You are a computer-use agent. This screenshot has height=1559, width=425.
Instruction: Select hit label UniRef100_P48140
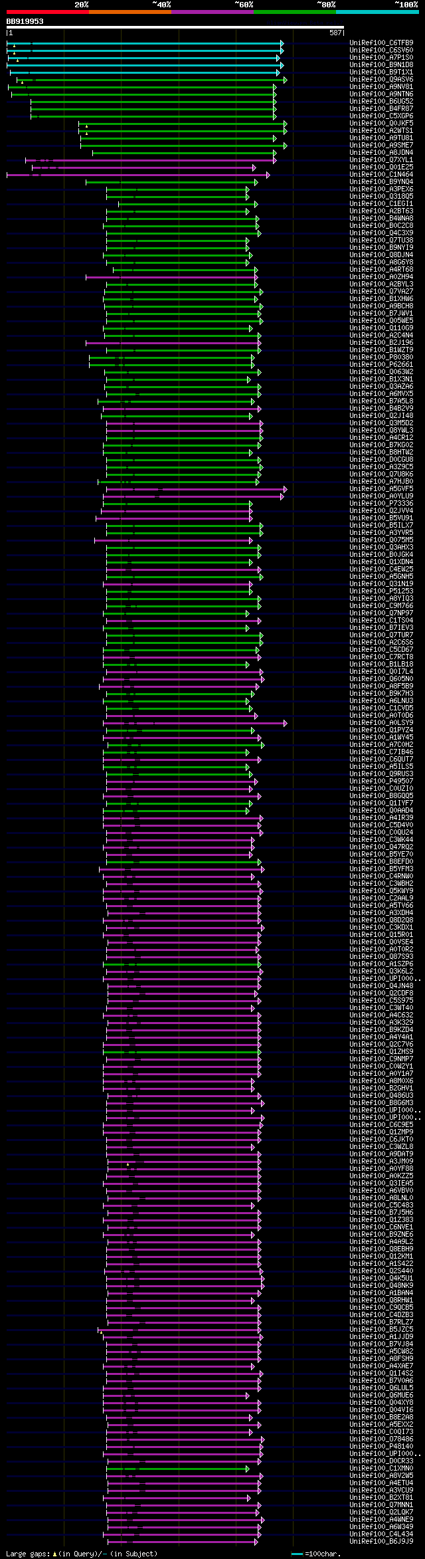[381, 1447]
